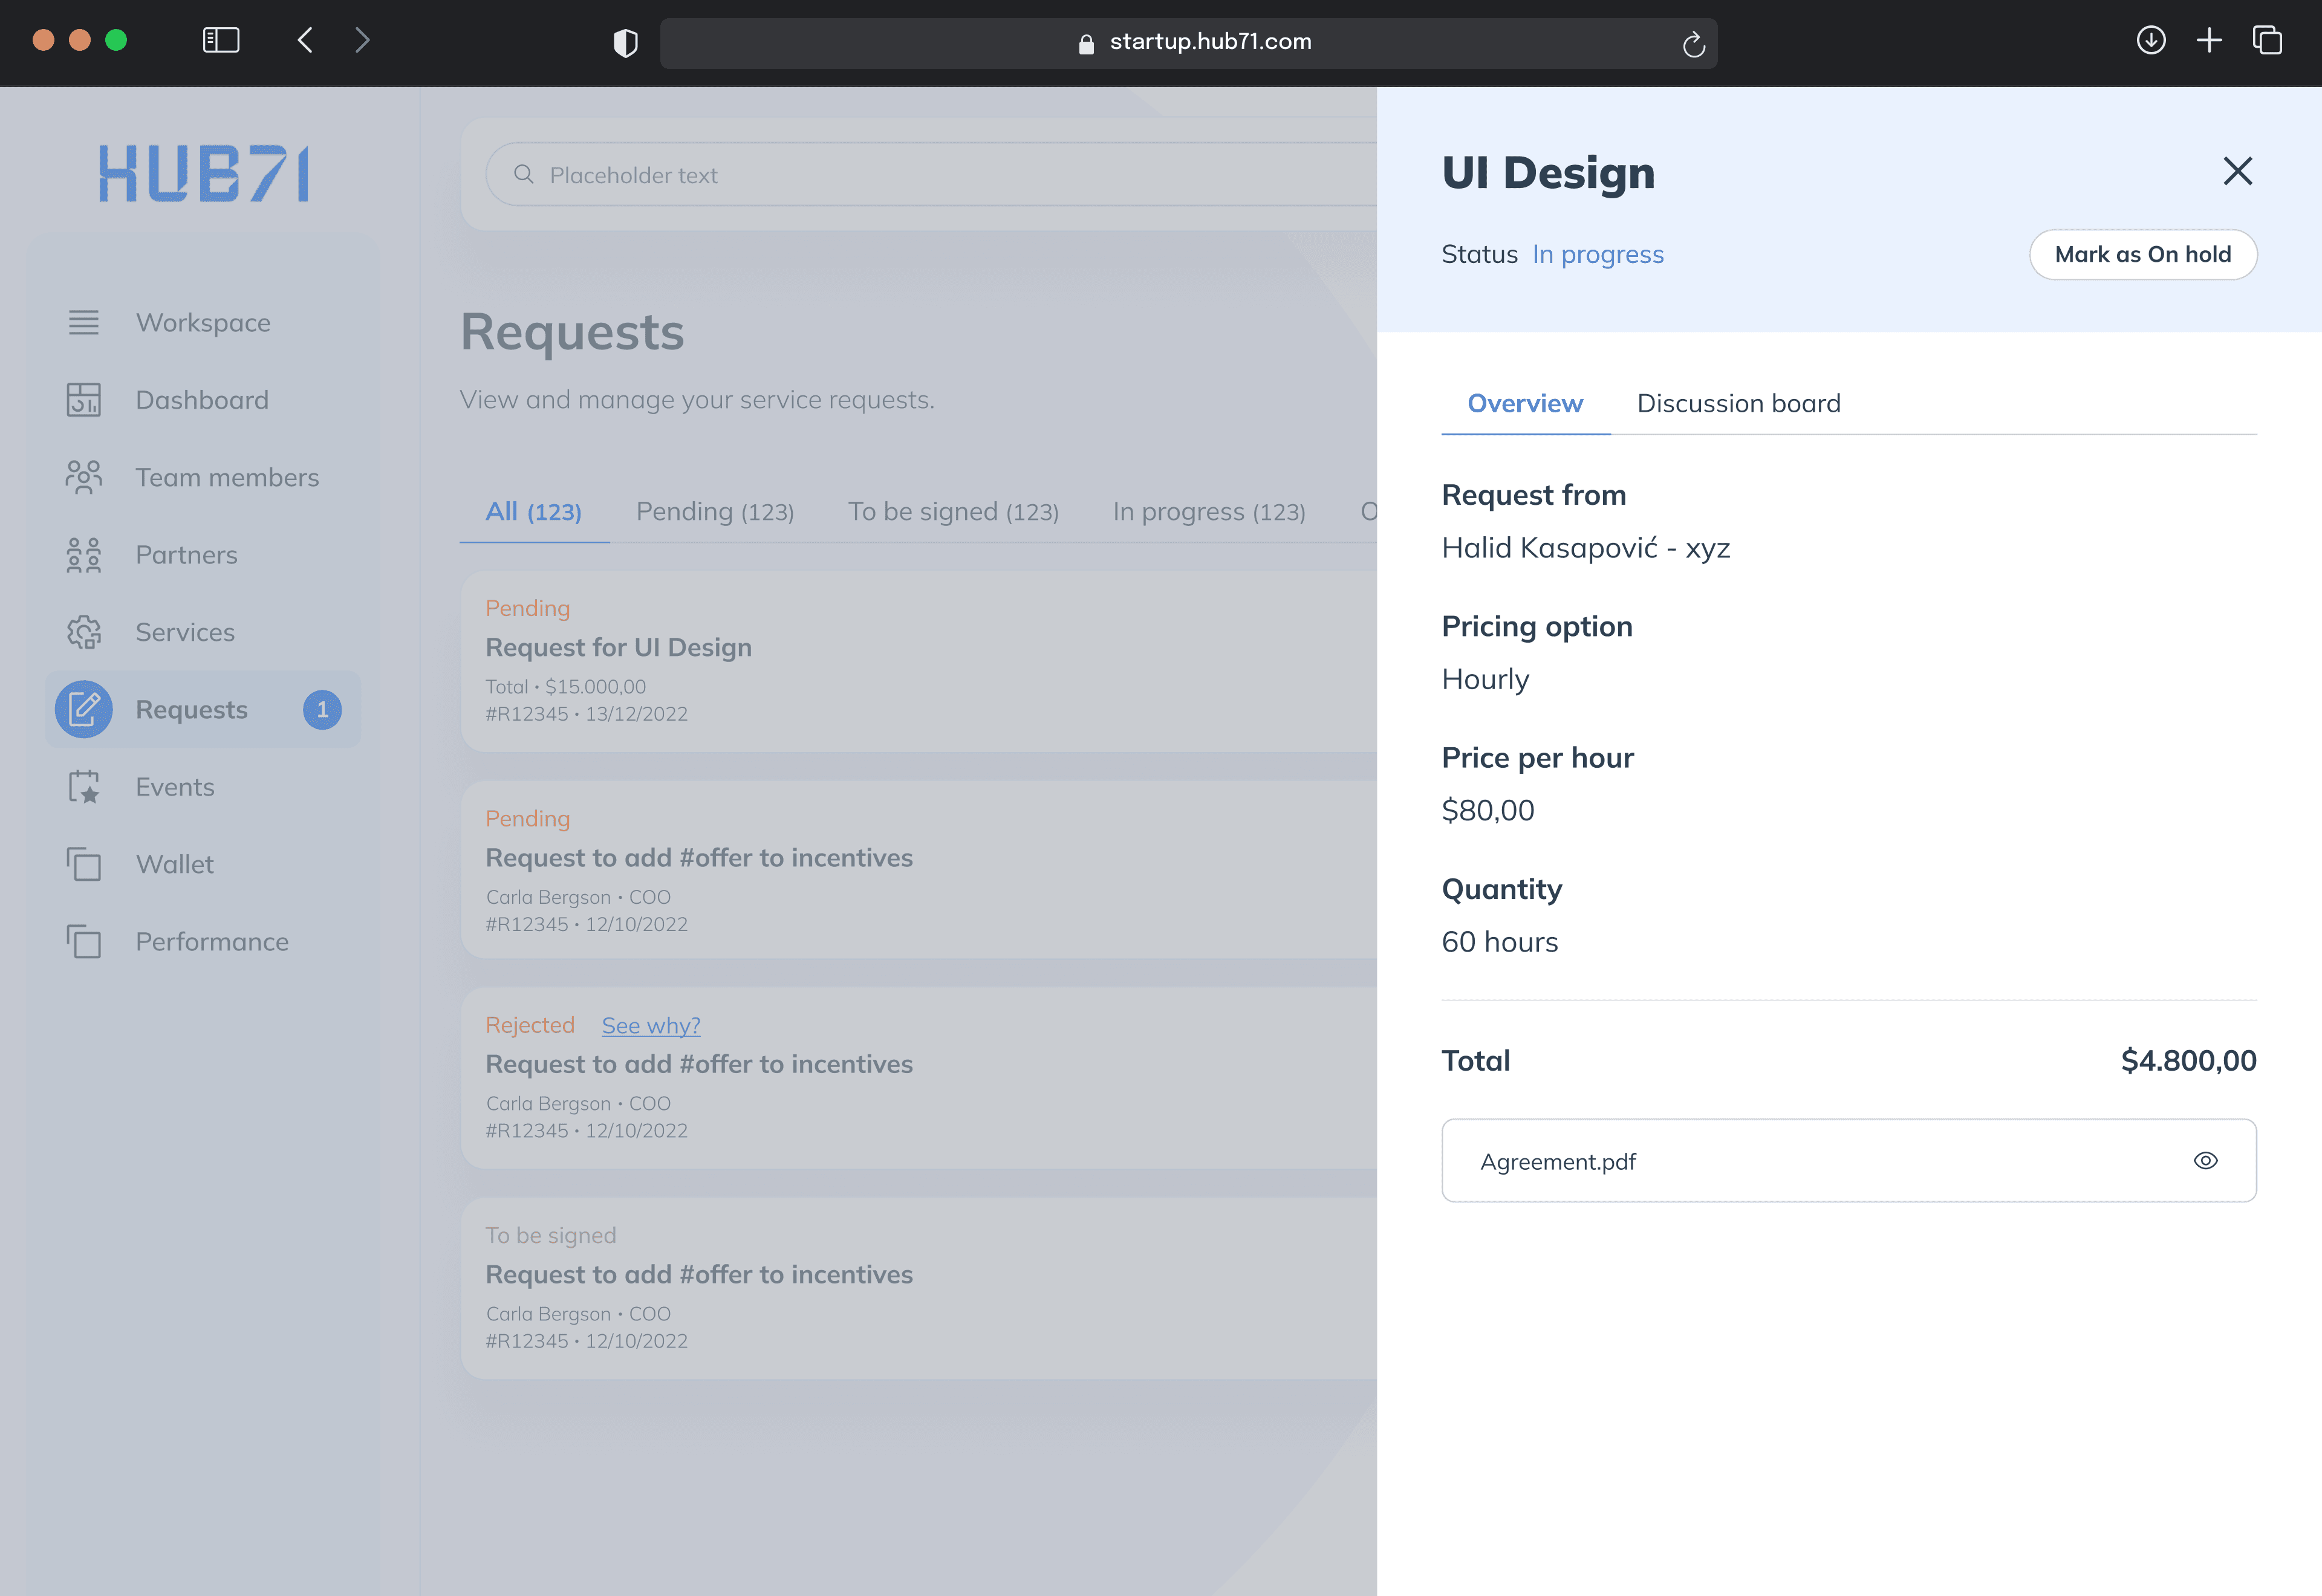The height and width of the screenshot is (1596, 2322).
Task: Switch to the Discussion board tab
Action: pyautogui.click(x=1738, y=403)
